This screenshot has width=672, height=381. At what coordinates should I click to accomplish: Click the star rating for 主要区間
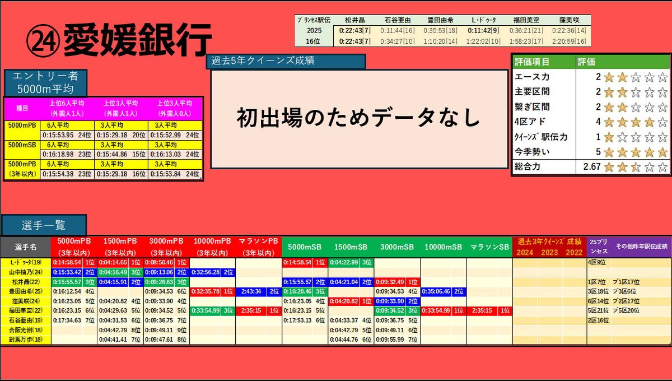pos(636,92)
